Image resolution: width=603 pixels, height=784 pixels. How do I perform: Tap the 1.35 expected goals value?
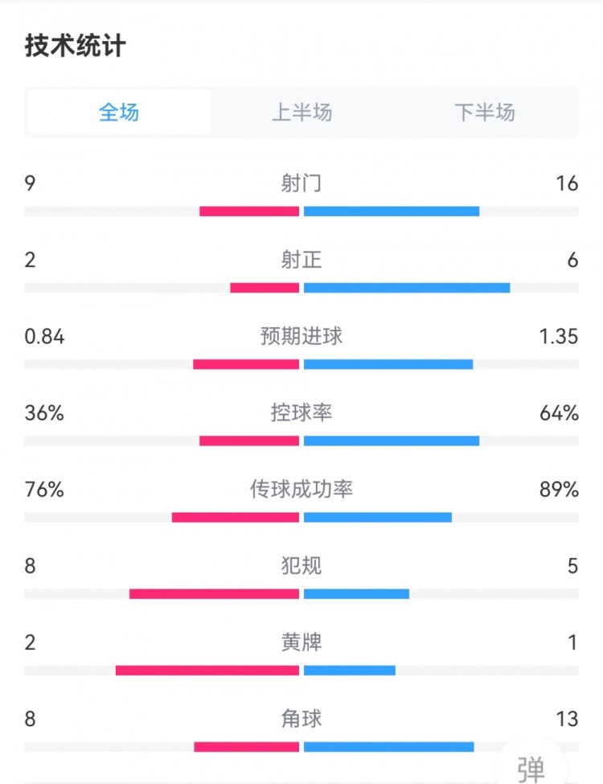(559, 337)
